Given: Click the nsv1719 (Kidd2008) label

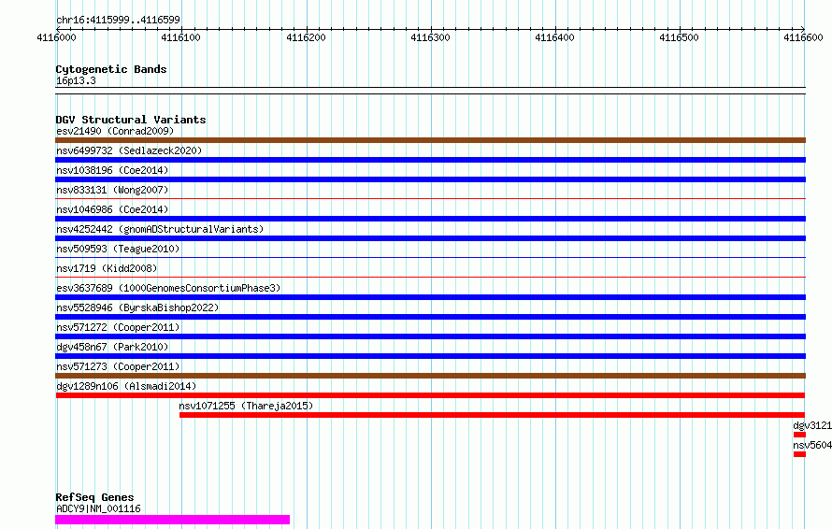Looking at the screenshot, I should (x=107, y=268).
